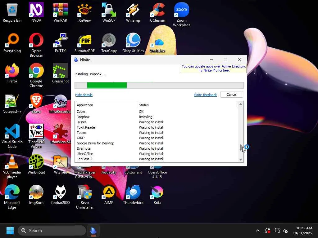Show hidden system tray icons

257,231
